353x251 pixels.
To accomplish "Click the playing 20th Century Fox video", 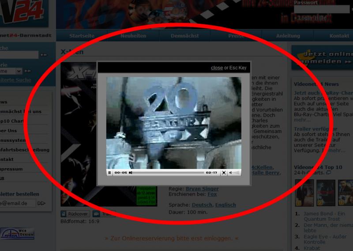I will point(173,123).
